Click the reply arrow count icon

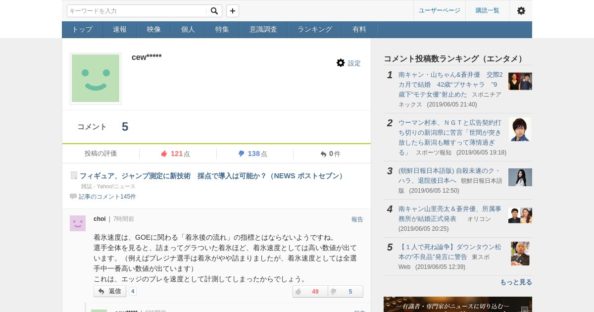click(323, 154)
